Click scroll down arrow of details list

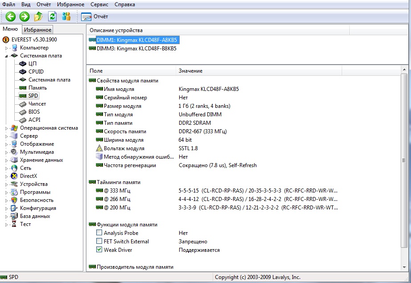pos(404,267)
